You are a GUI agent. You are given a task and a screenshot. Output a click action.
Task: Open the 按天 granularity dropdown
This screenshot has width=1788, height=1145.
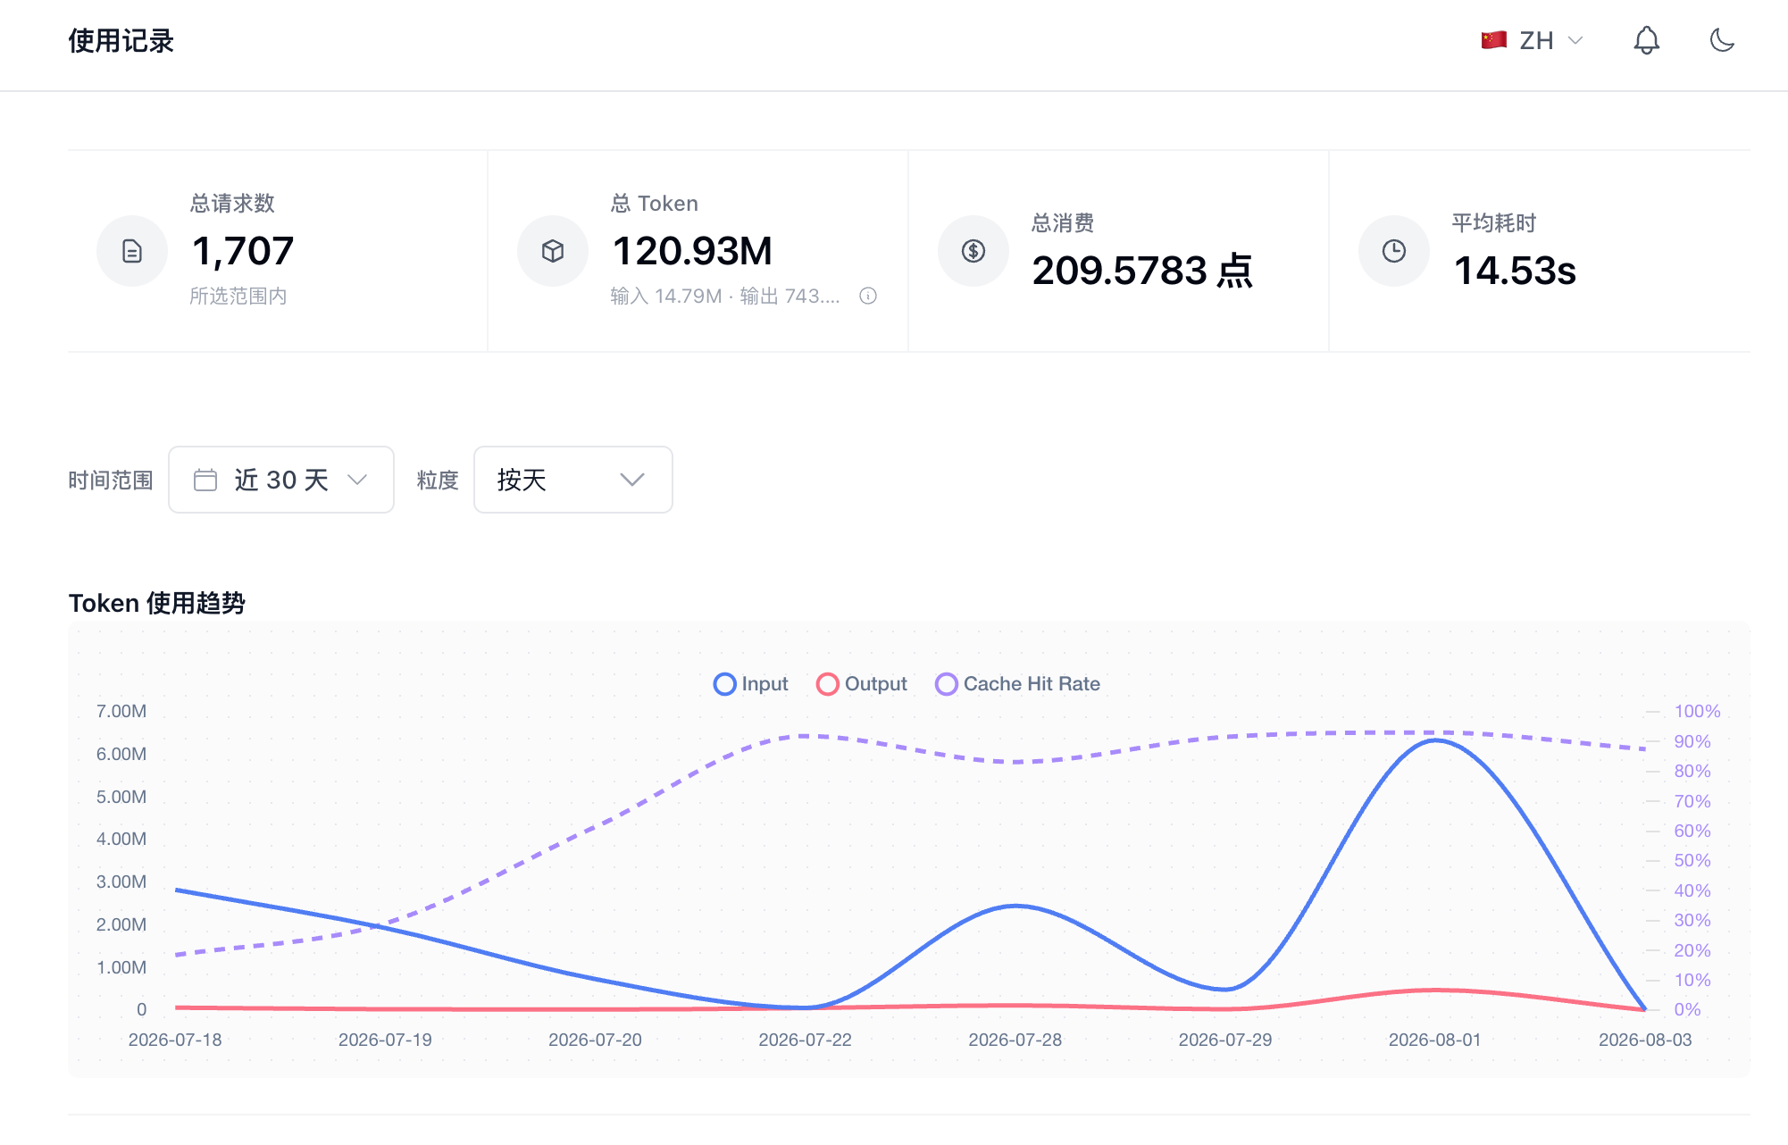pyautogui.click(x=573, y=480)
